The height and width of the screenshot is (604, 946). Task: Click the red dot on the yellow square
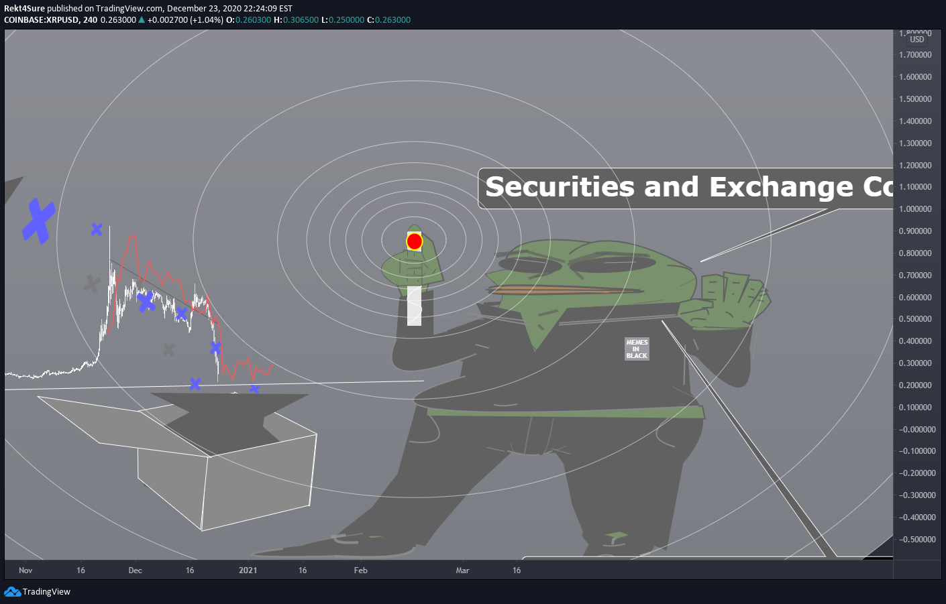click(415, 241)
